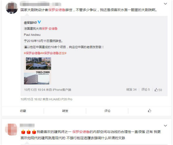The image size is (173, 145).
Task: Open the #保罗安德鲁# hashtag
Action: 32,53
